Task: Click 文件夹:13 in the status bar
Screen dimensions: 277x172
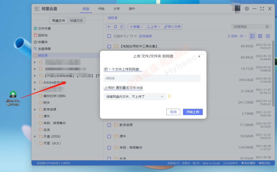Action: point(173,163)
